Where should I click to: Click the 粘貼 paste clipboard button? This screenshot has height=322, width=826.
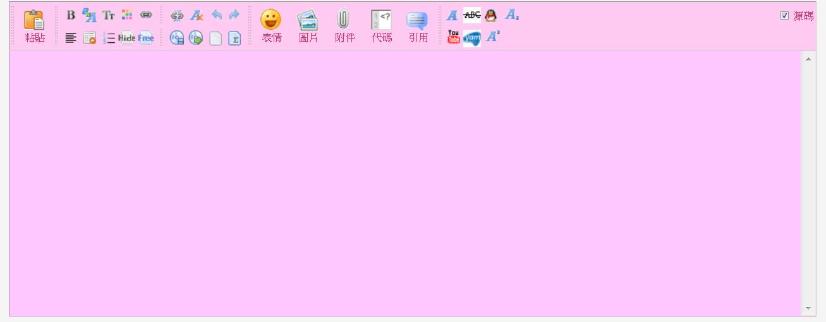35,27
